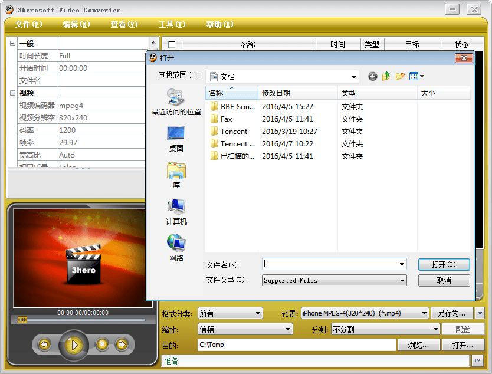Expand the 查找范围 location dropdown

click(x=354, y=77)
